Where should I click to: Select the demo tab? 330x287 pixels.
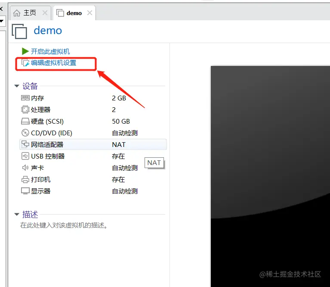pos(74,13)
